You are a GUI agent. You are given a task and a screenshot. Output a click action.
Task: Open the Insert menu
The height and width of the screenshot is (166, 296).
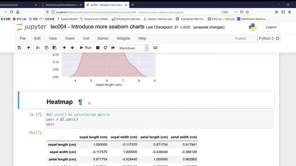point(70,38)
